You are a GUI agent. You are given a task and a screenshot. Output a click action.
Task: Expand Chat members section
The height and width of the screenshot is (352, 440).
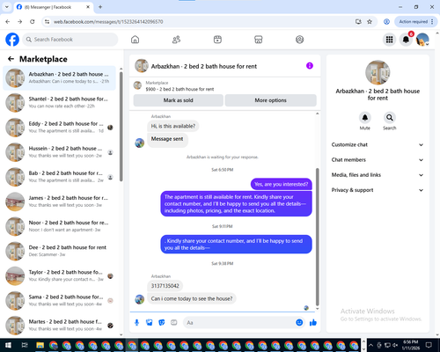tap(378, 160)
